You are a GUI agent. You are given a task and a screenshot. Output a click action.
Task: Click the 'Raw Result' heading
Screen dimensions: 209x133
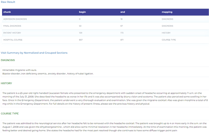pos(8,2)
